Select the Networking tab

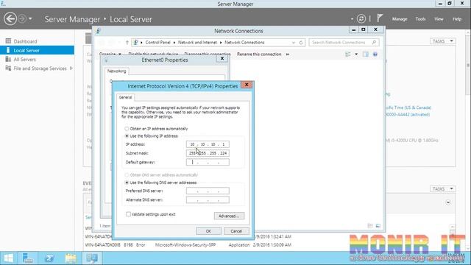(x=116, y=71)
